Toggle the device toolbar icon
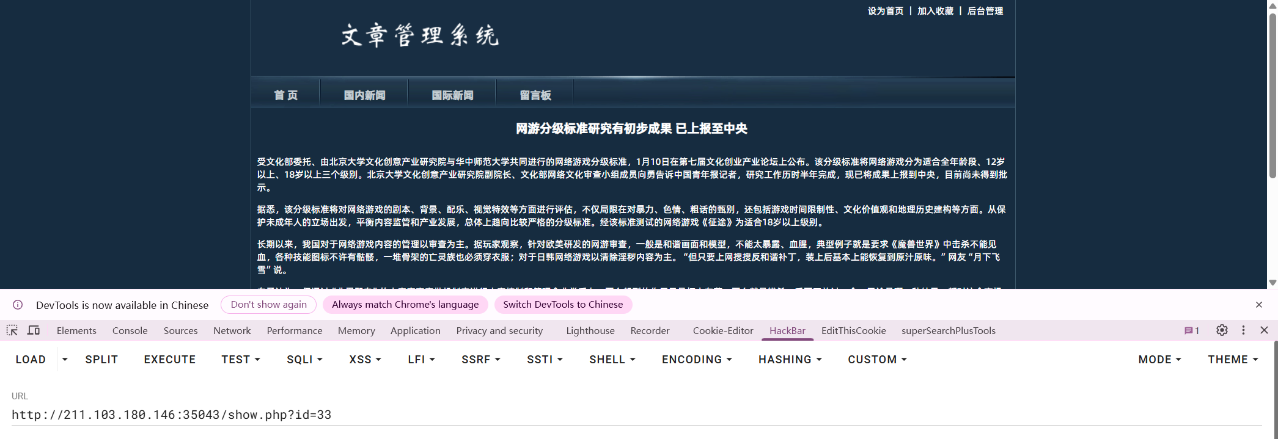This screenshot has height=439, width=1278. 34,330
